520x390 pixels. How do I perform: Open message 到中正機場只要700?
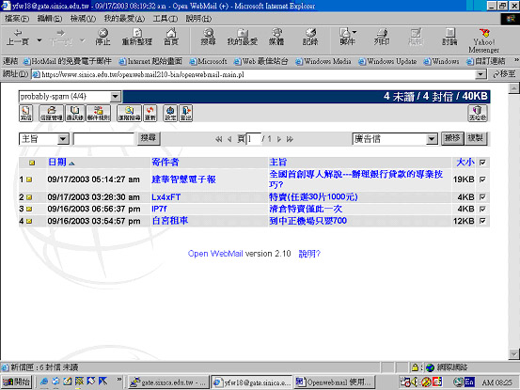tap(308, 221)
